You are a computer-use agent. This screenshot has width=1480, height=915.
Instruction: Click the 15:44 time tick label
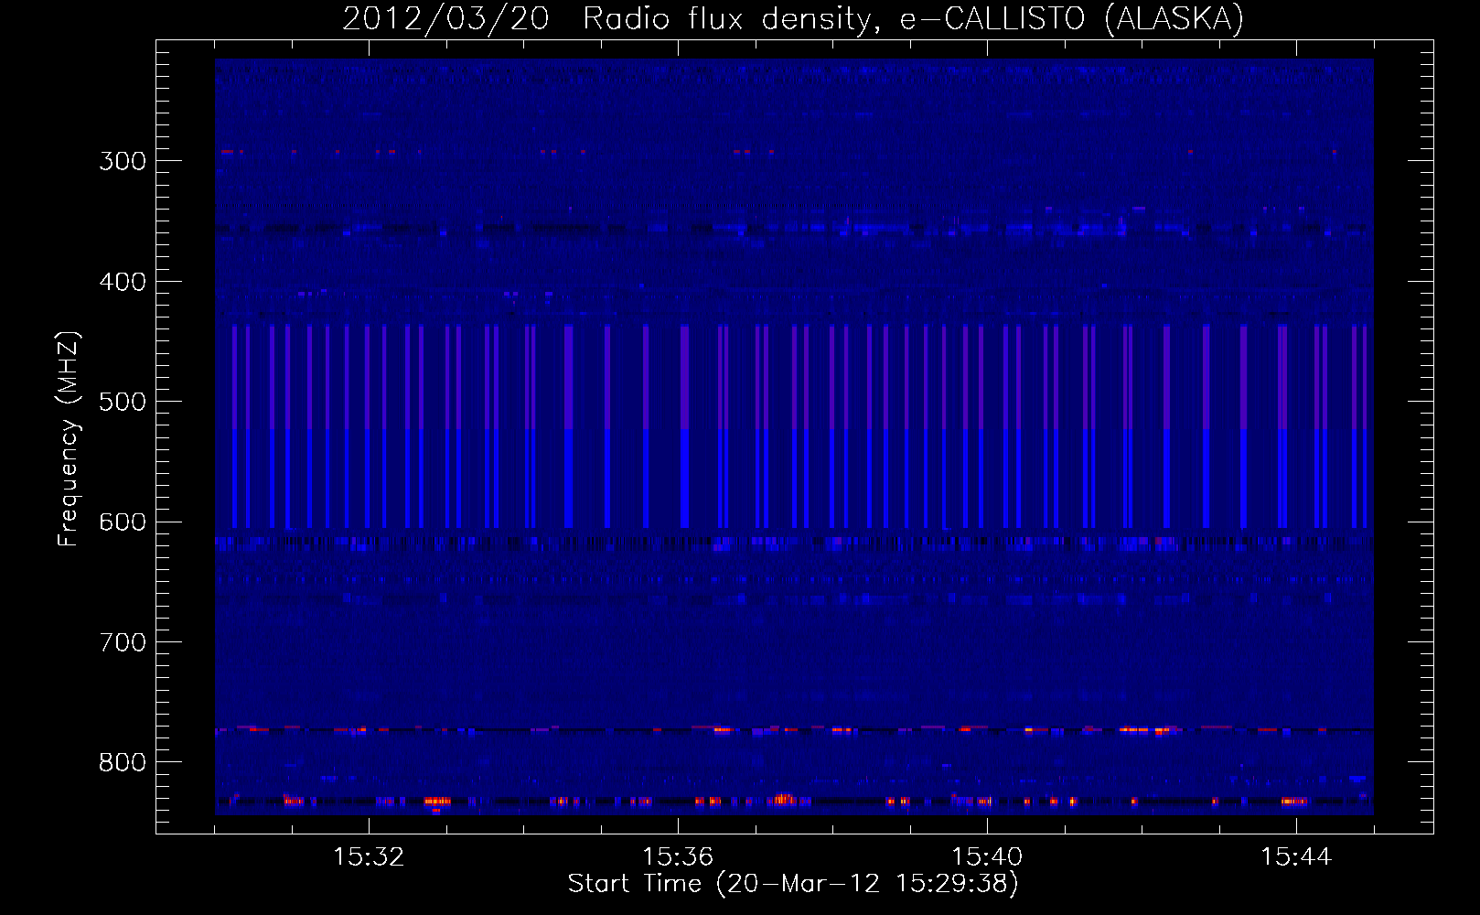tap(1296, 856)
